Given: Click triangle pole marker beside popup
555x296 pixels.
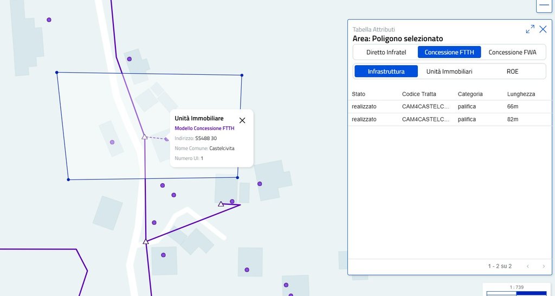Looking at the screenshot, I should (145, 137).
